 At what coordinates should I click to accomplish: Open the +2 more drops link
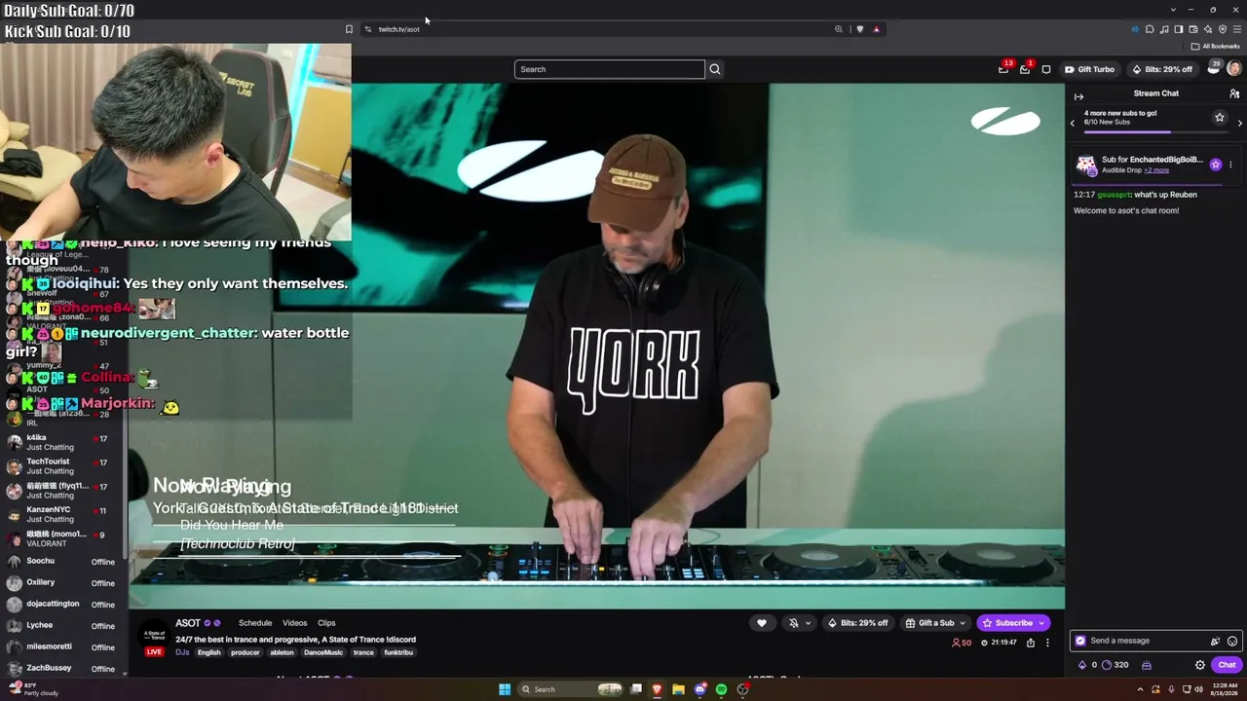coord(1156,170)
